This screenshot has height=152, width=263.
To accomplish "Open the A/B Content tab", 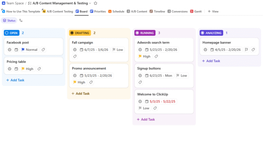I will [137, 11].
